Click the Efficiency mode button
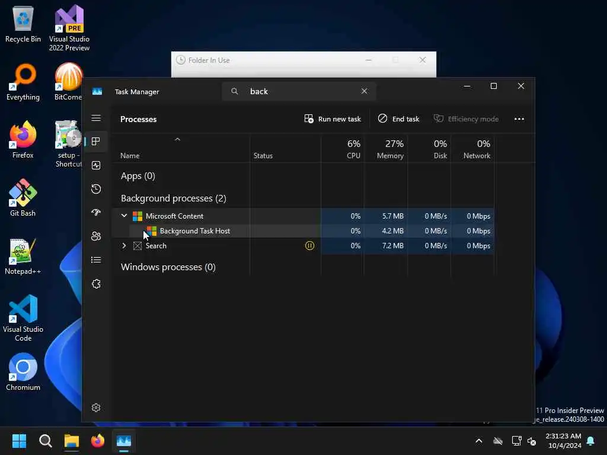The image size is (607, 455). [466, 119]
